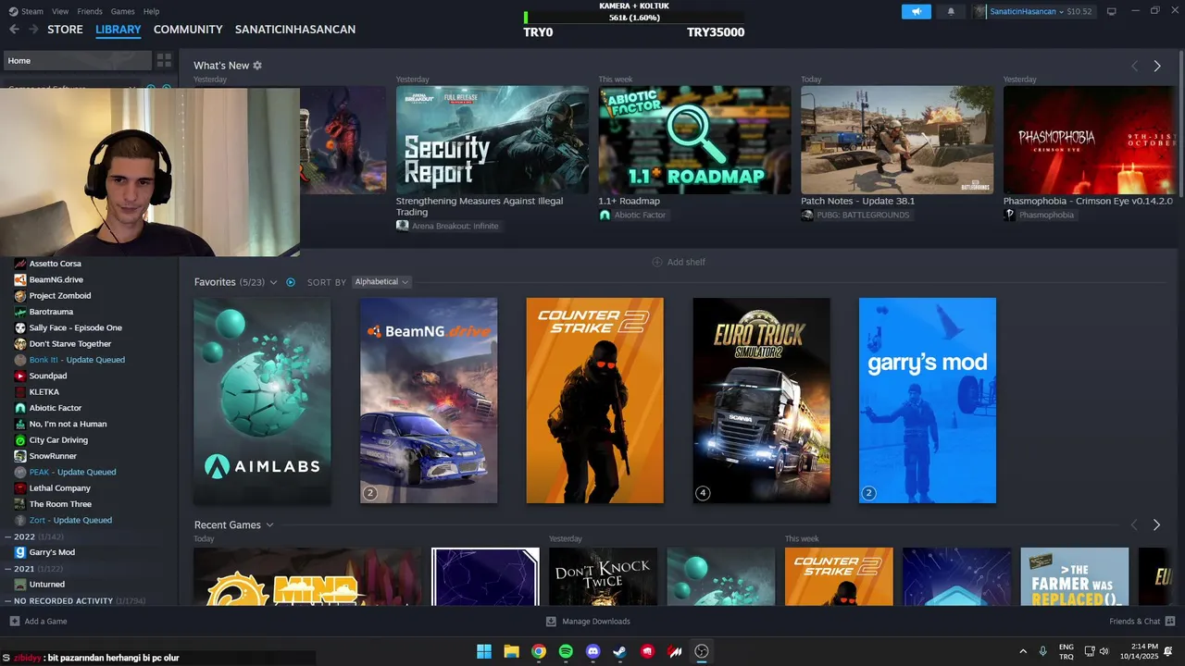The height and width of the screenshot is (666, 1185).
Task: Expand the Favorites shelf dropdown arrow
Action: [273, 282]
